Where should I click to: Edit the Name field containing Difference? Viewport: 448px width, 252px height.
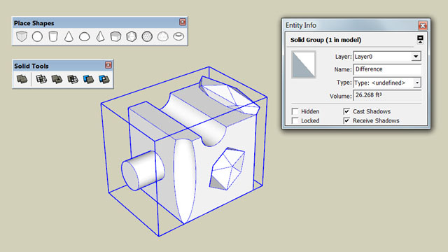387,69
